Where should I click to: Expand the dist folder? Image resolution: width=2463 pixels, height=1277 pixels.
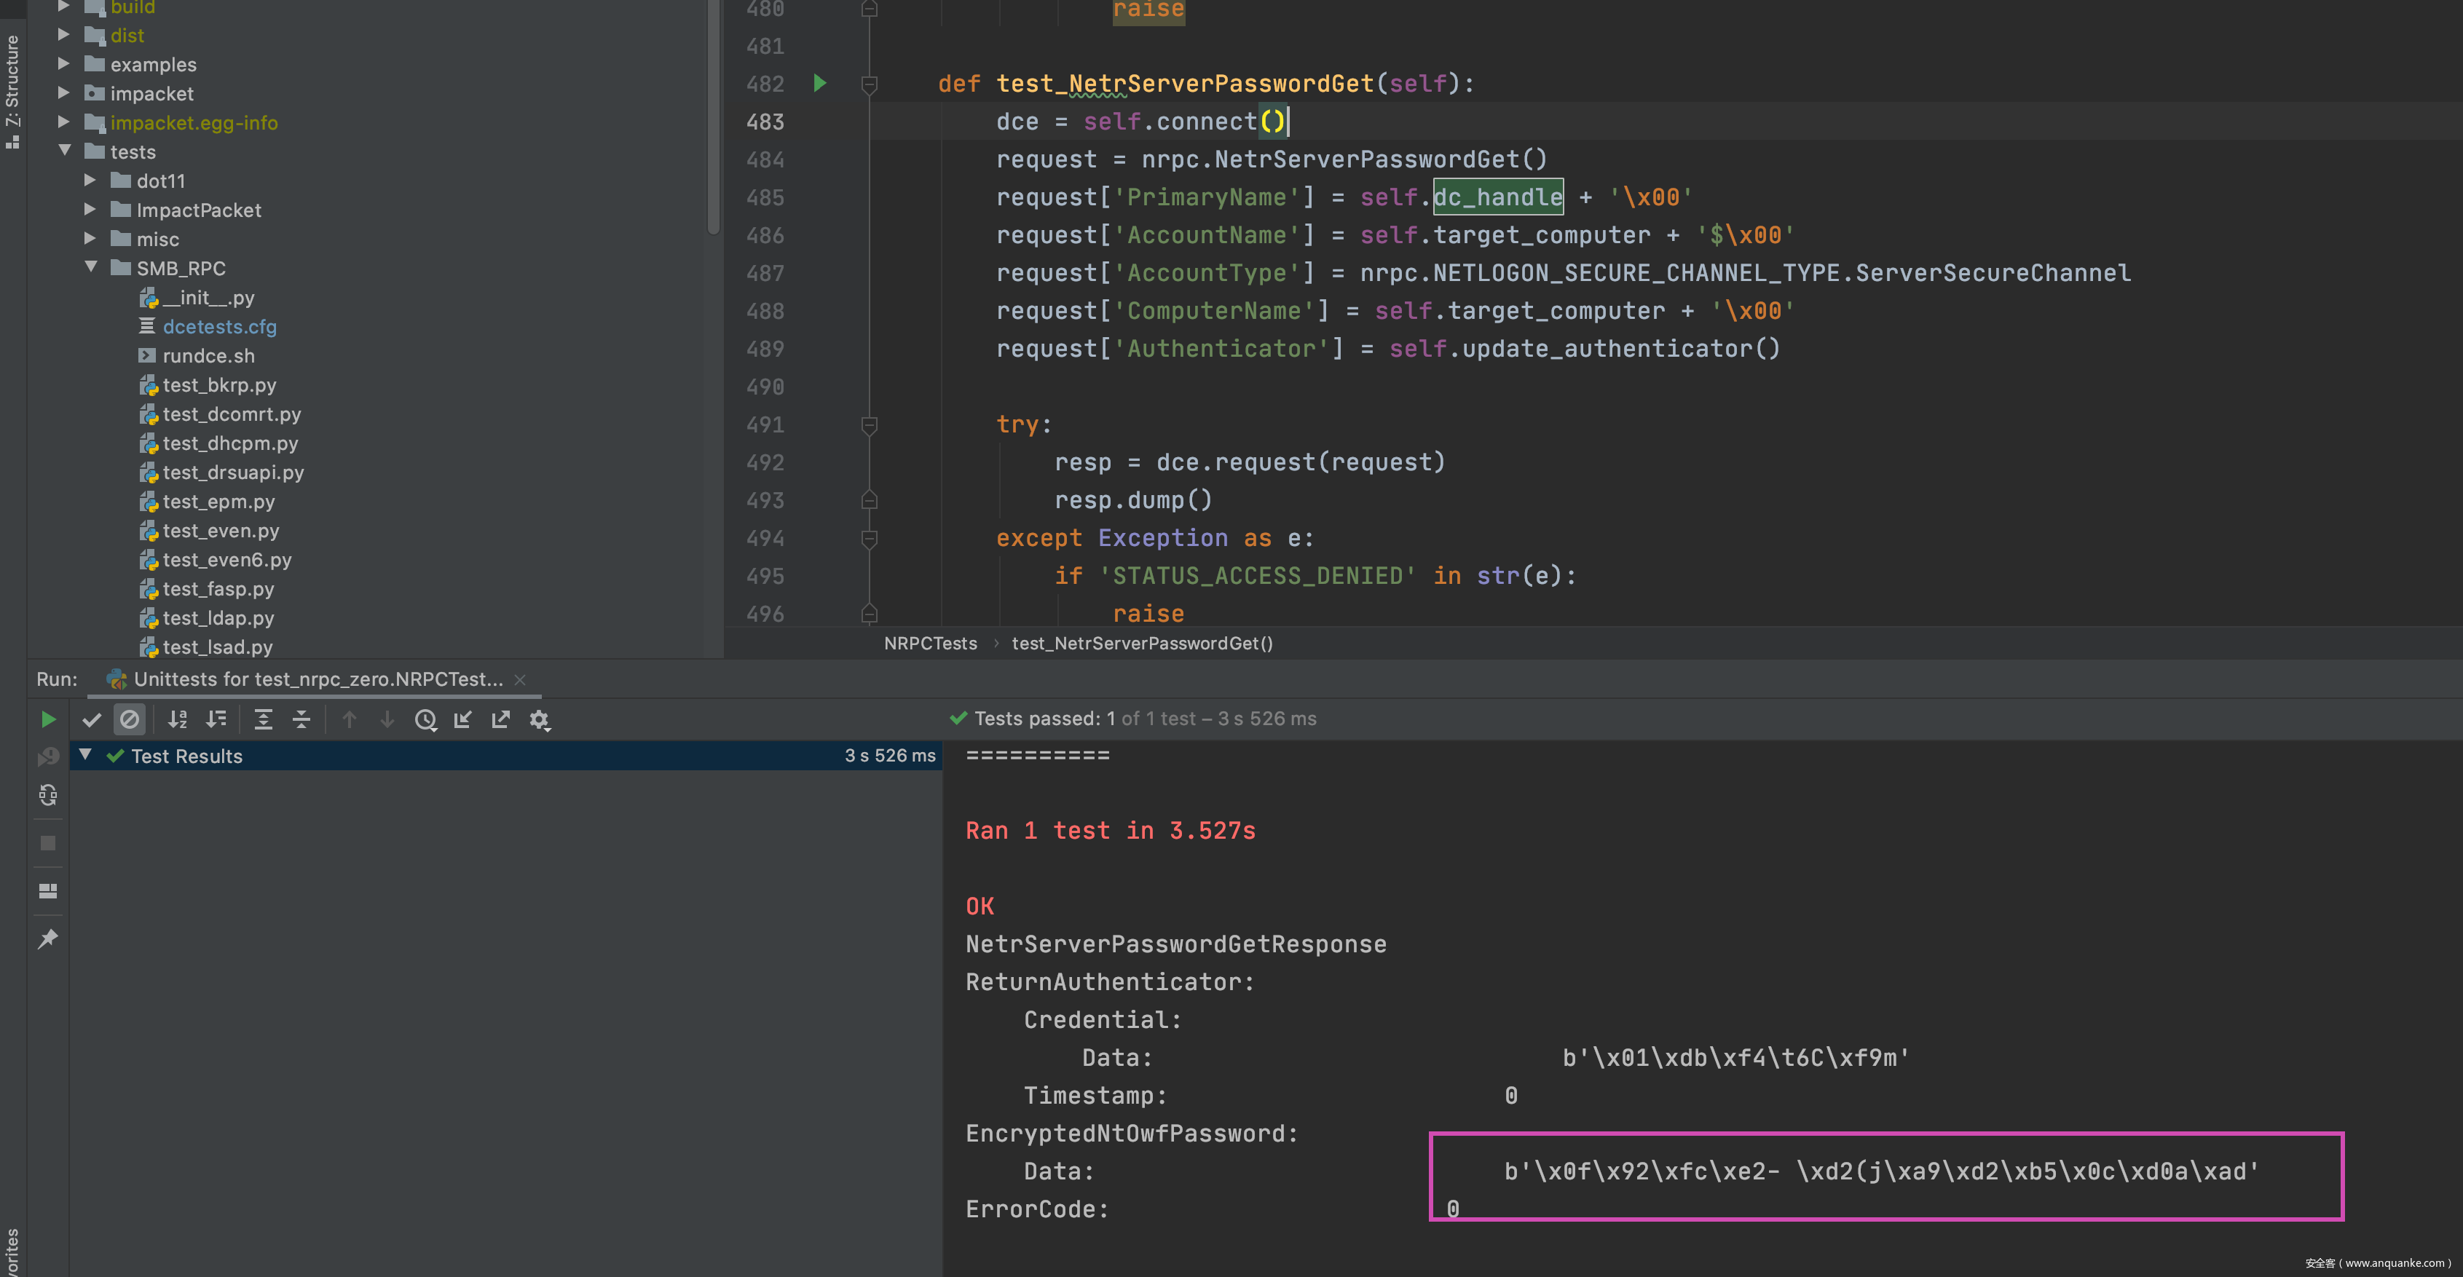click(63, 34)
